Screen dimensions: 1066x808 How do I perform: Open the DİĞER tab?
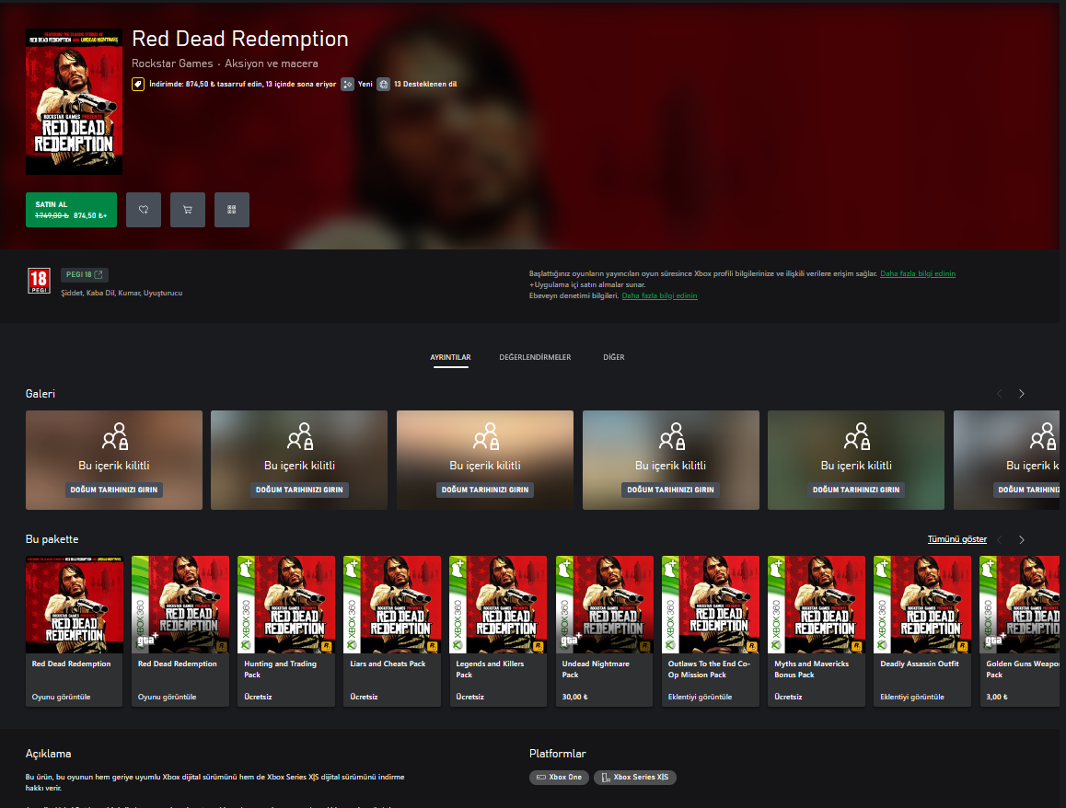click(x=614, y=357)
